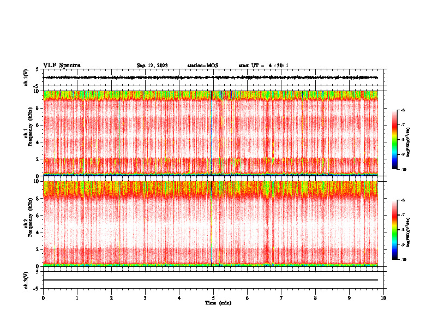Screen dimensions: 432x334
Task: Click time axis tick label "2"
Action: pos(111,298)
